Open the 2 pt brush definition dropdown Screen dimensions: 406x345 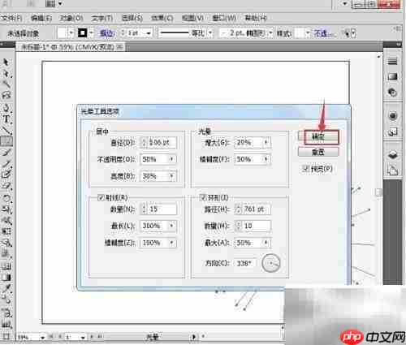click(271, 33)
